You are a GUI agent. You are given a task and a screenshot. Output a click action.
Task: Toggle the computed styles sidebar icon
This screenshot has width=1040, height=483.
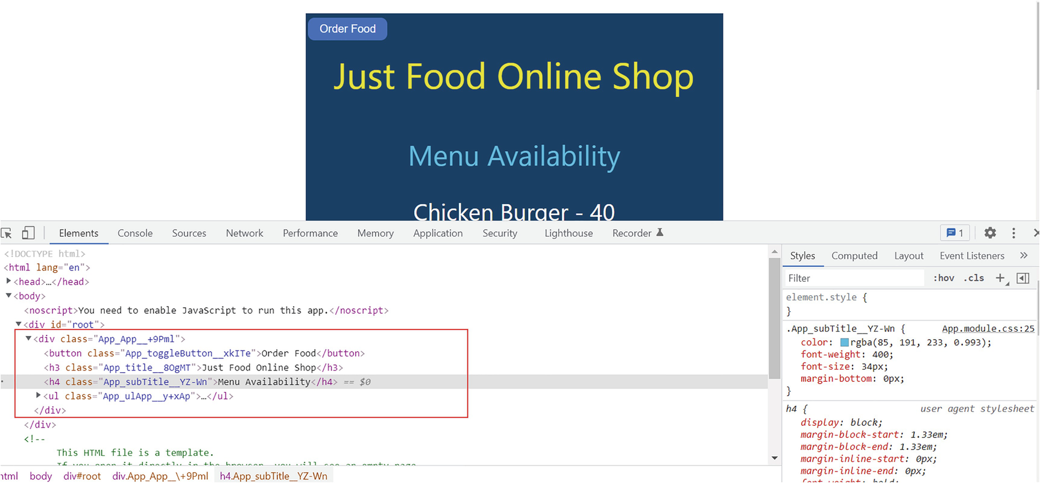point(1023,278)
